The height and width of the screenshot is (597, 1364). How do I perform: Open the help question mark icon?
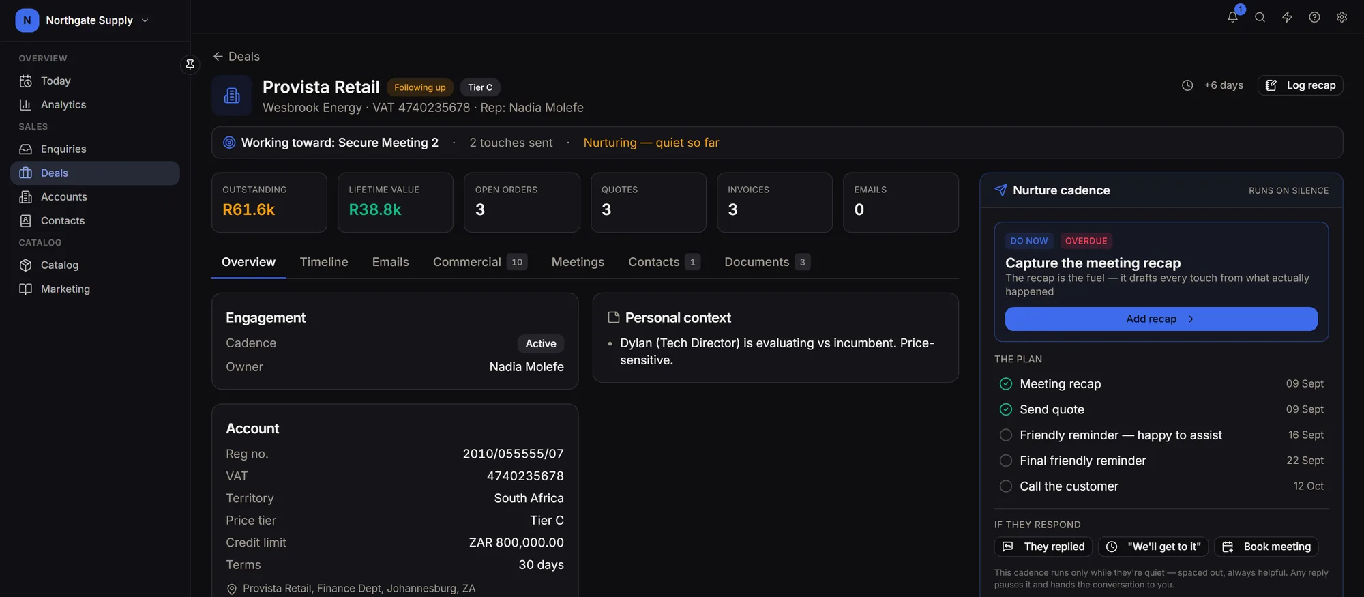click(x=1314, y=17)
